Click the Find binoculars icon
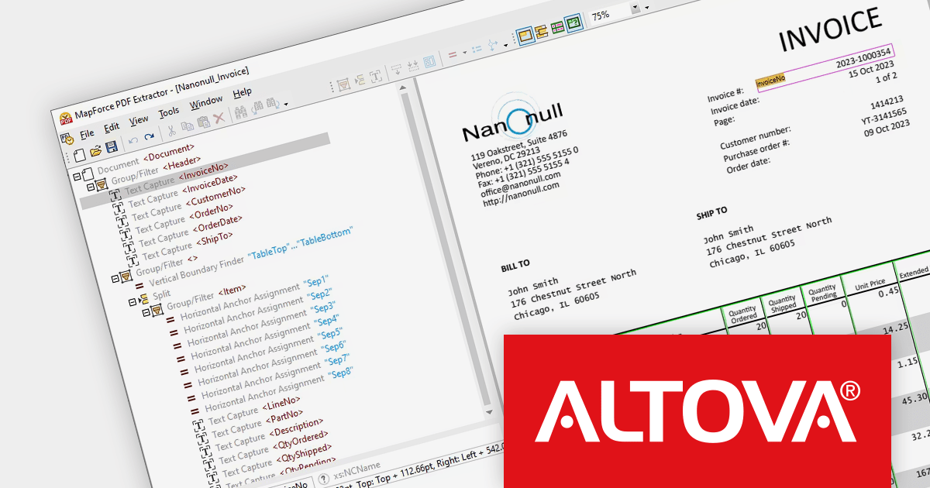 point(241,112)
